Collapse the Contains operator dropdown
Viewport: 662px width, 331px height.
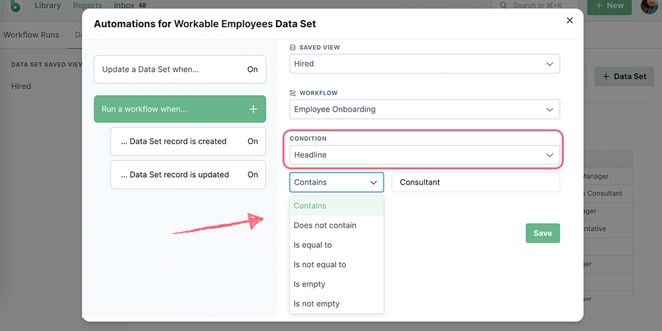coord(336,182)
